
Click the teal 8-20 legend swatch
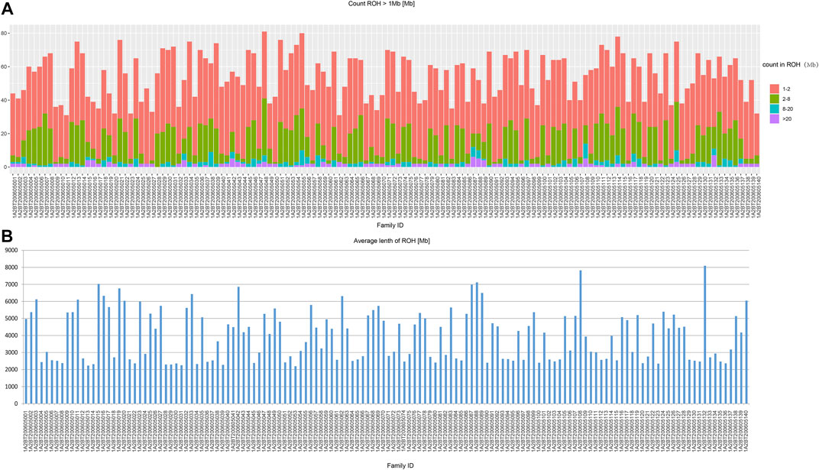pyautogui.click(x=774, y=109)
